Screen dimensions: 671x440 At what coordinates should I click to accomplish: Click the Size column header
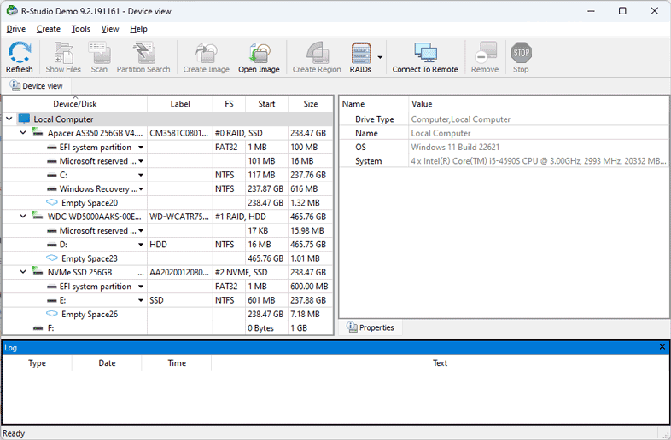(x=311, y=104)
